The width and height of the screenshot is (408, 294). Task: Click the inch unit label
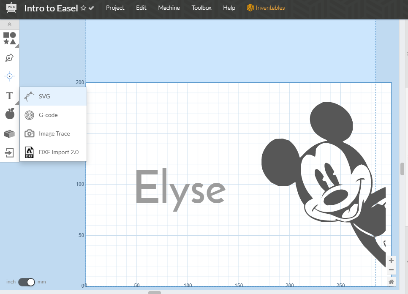(x=11, y=282)
